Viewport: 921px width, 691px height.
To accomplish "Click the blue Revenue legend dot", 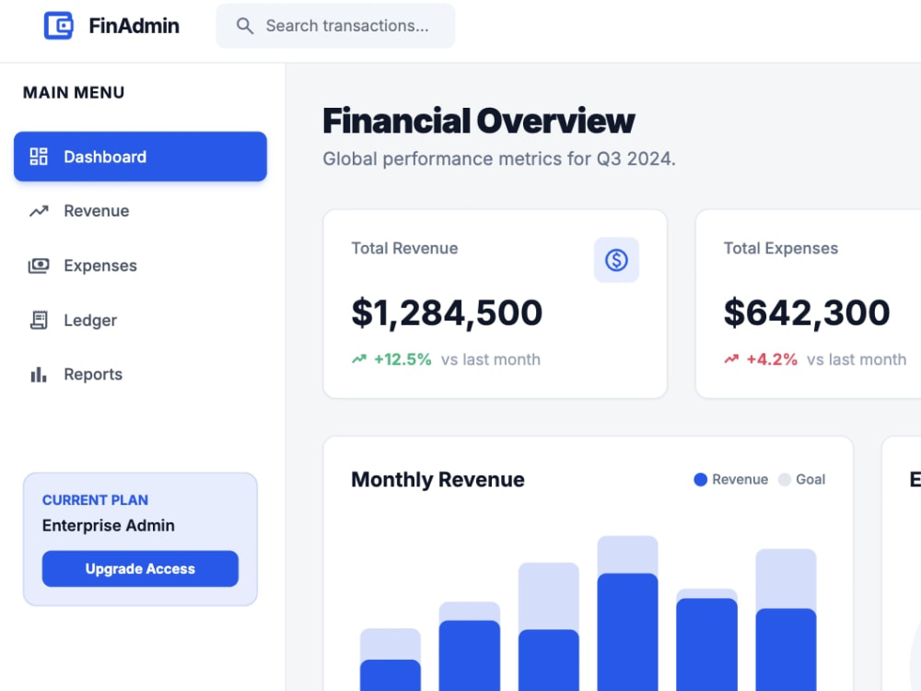I will point(700,479).
